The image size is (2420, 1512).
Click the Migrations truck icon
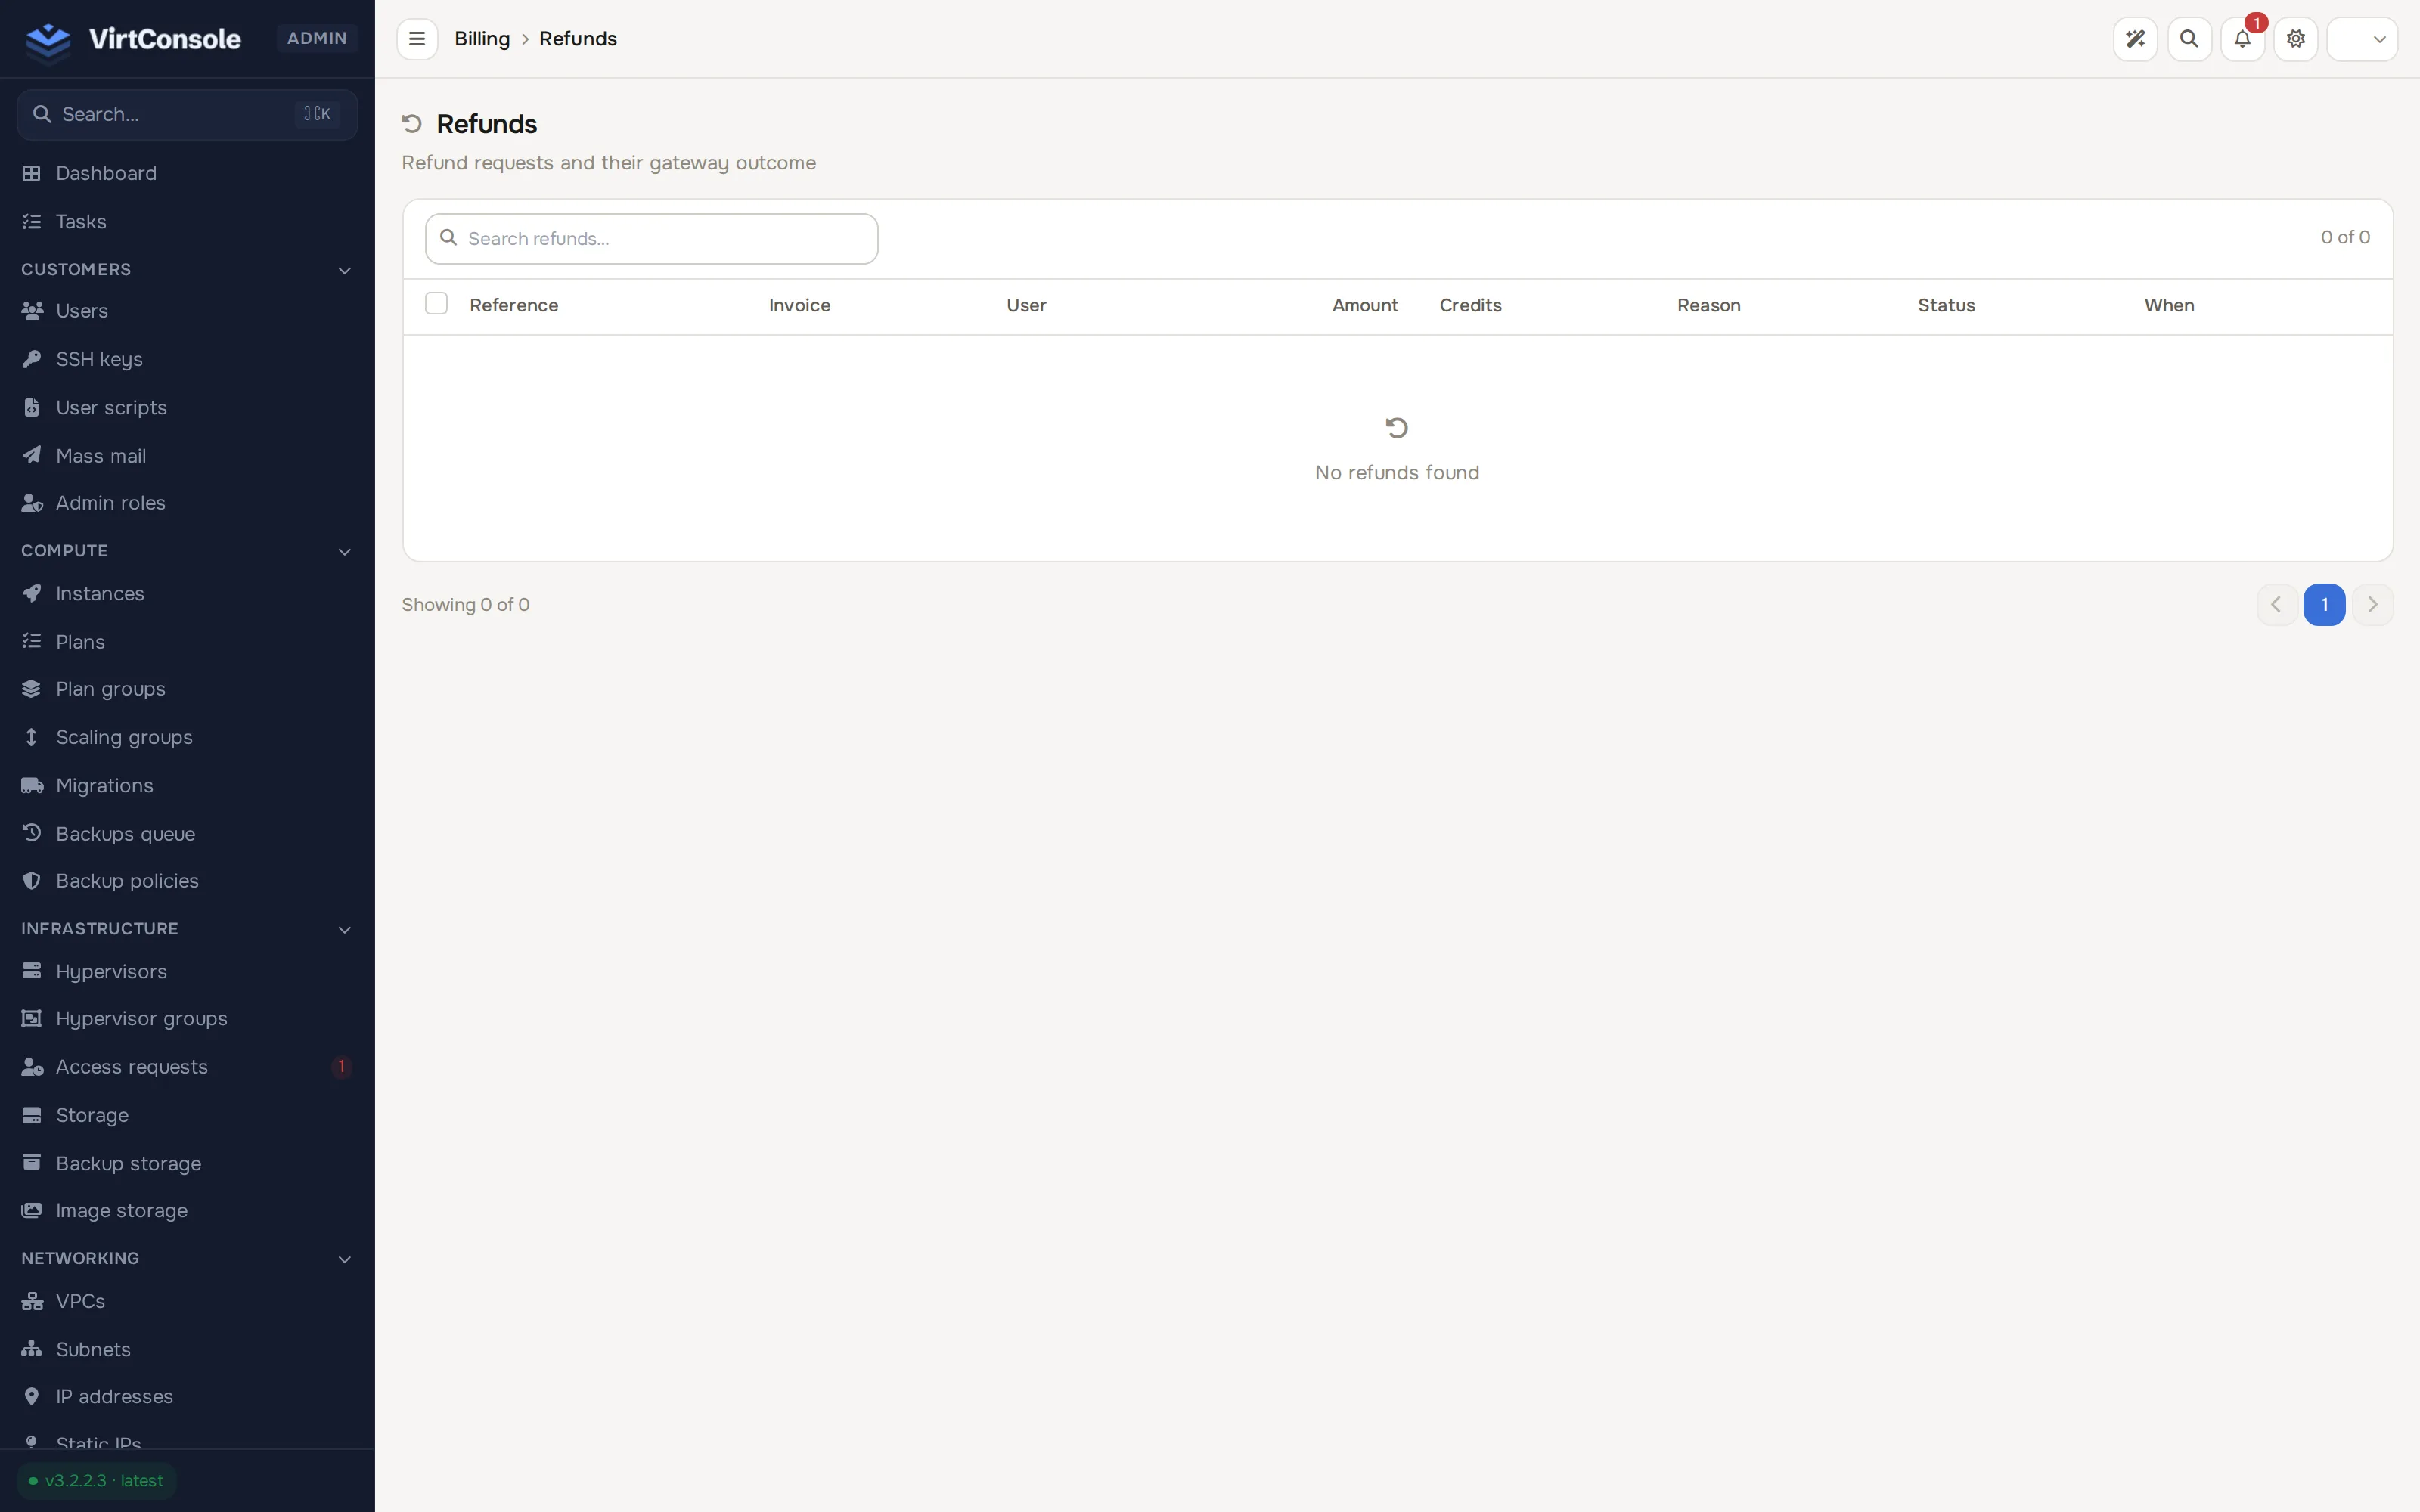point(32,785)
